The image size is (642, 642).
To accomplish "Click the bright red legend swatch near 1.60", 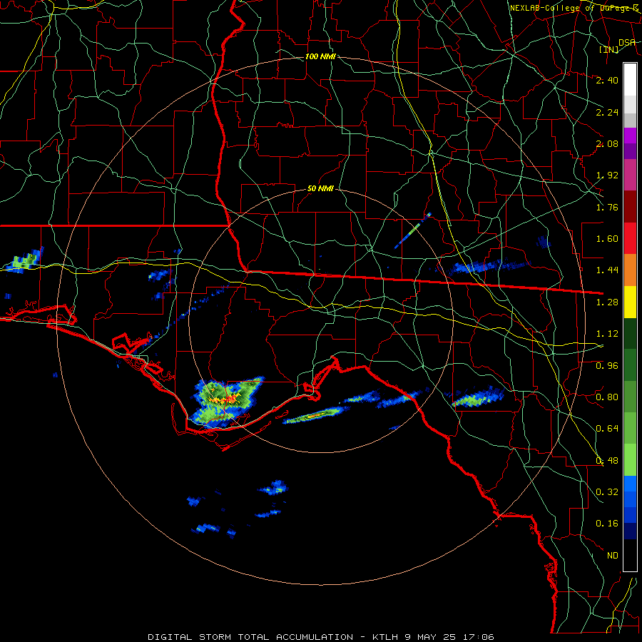I will [x=630, y=238].
